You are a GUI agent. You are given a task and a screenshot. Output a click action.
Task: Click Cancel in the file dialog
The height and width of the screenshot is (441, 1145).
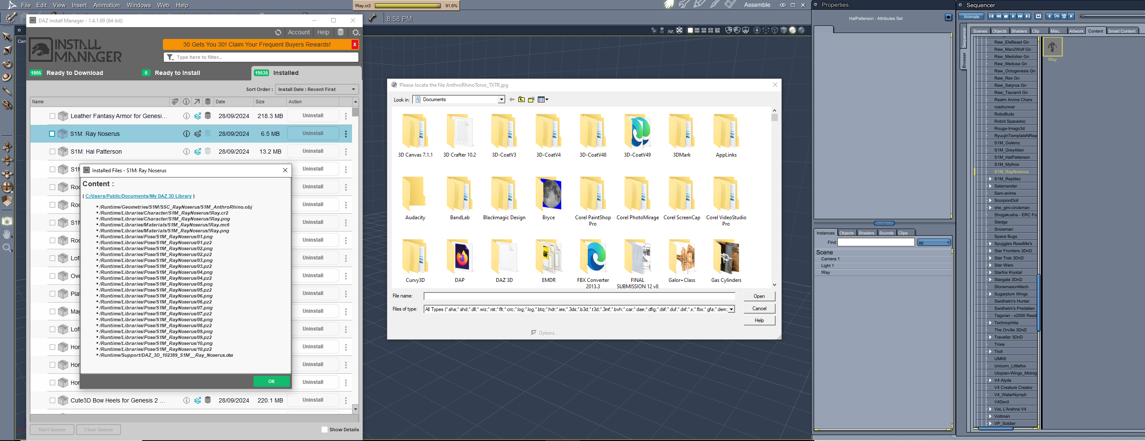[759, 309]
